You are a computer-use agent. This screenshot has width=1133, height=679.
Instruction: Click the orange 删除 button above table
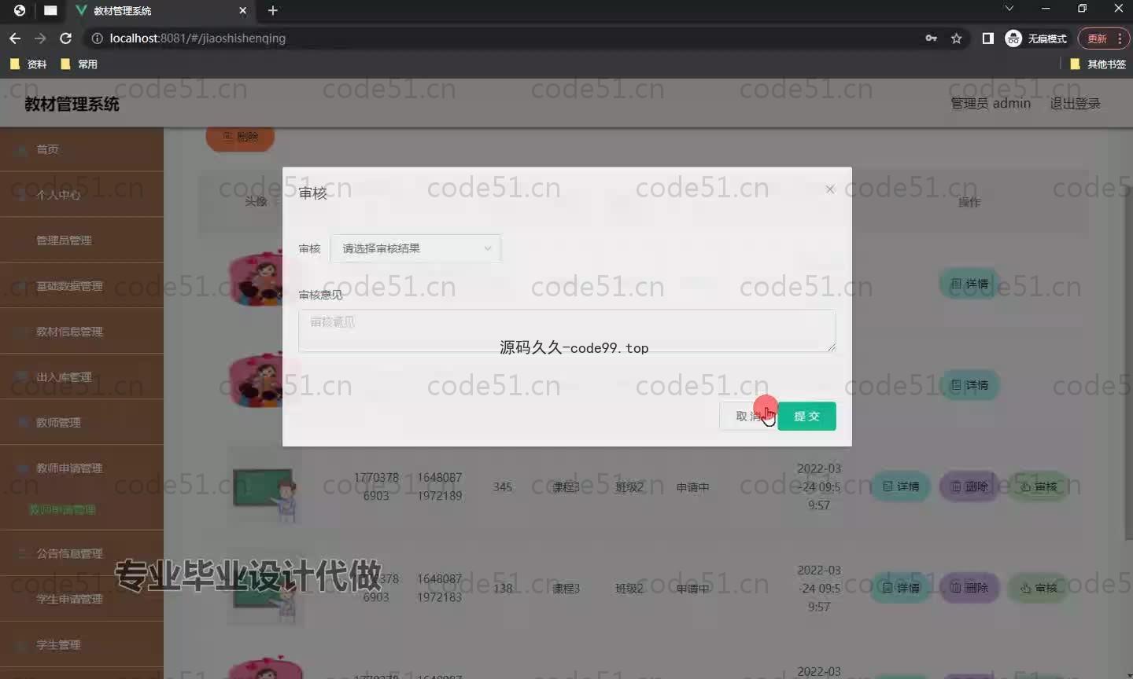[x=240, y=137]
